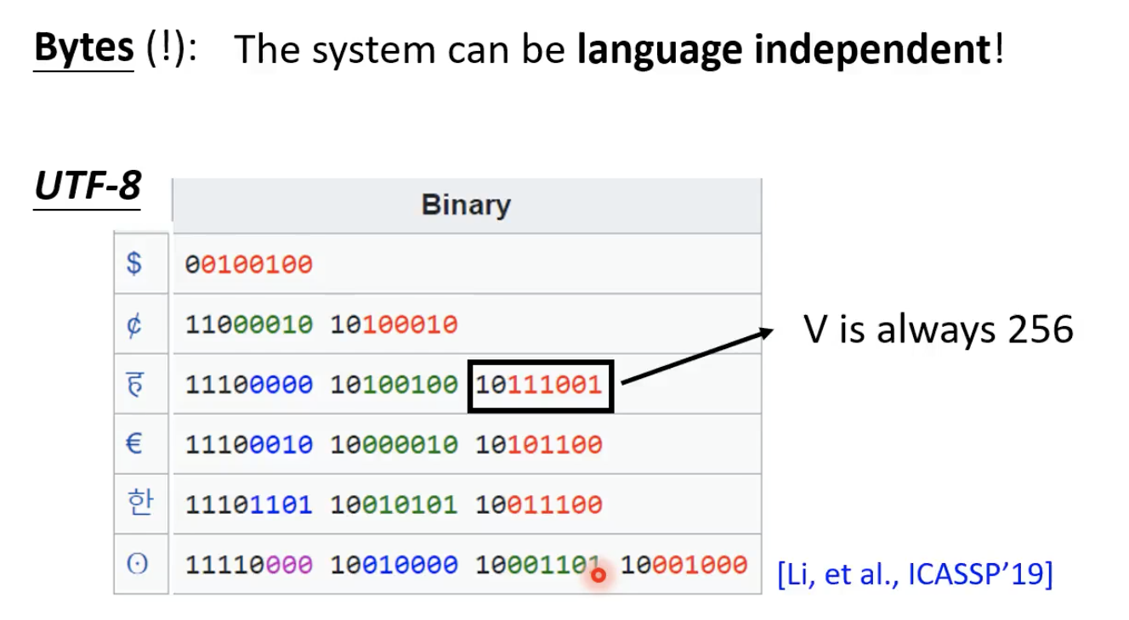Click the byte 10101100 in euro row
Viewport: 1129px width, 620px height.
click(539, 444)
